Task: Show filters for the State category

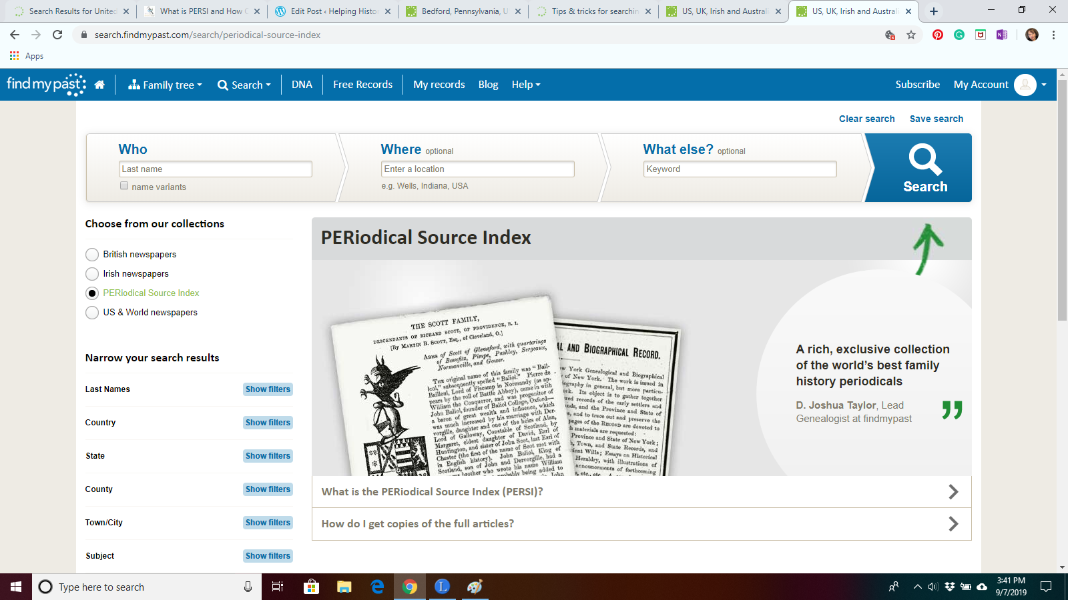Action: pyautogui.click(x=268, y=456)
